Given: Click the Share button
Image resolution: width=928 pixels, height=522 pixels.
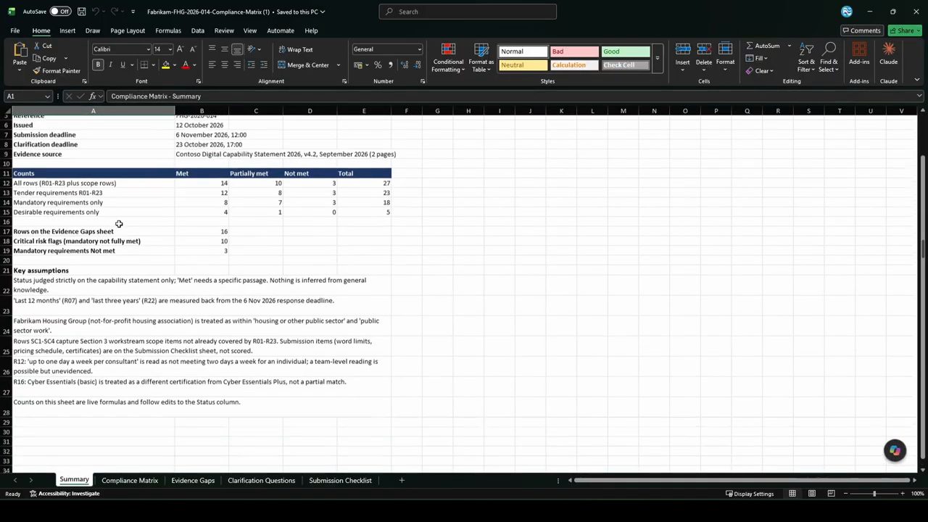Looking at the screenshot, I should (903, 30).
